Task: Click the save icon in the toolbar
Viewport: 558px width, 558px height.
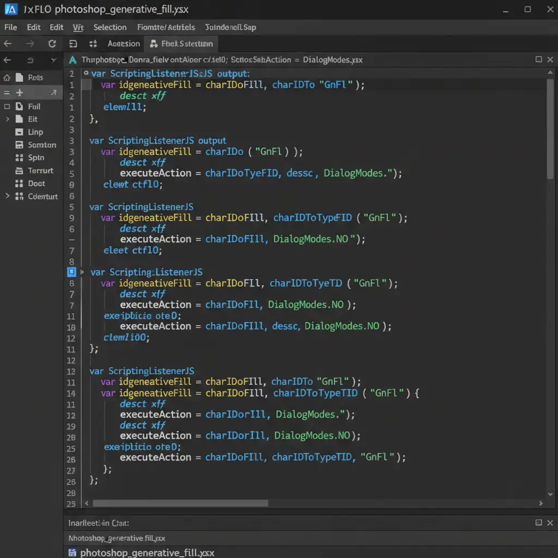Action: (x=73, y=44)
